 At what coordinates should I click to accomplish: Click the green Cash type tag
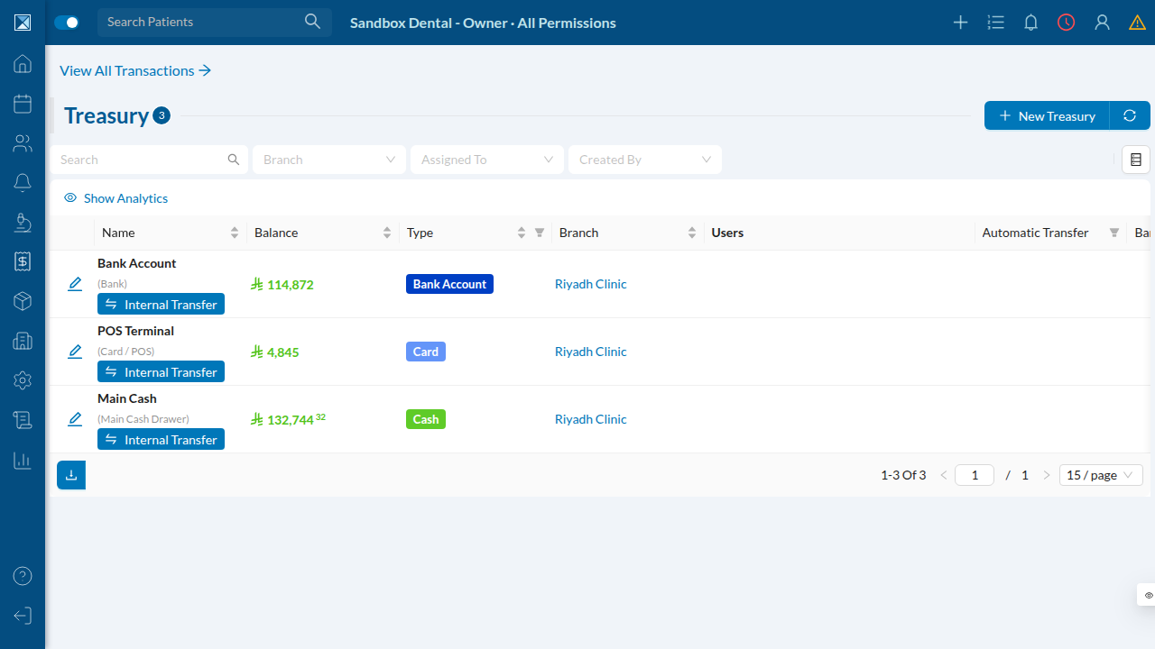(x=426, y=419)
